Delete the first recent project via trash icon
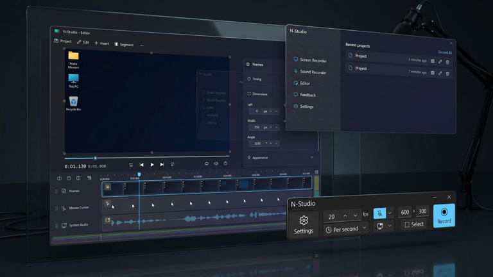 pos(447,62)
